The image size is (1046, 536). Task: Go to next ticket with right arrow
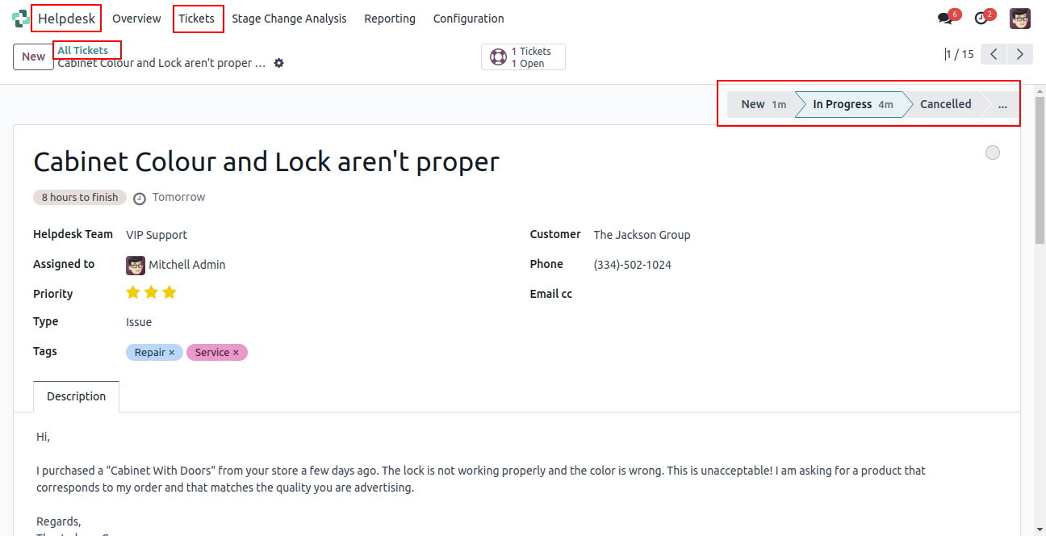tap(1020, 54)
